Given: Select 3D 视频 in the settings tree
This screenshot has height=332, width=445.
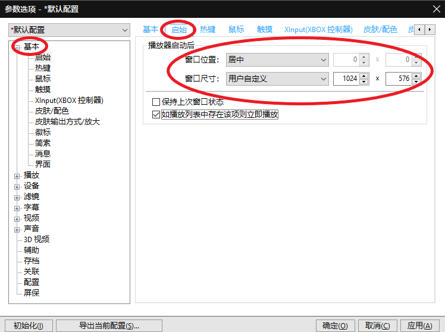Looking at the screenshot, I should point(37,240).
